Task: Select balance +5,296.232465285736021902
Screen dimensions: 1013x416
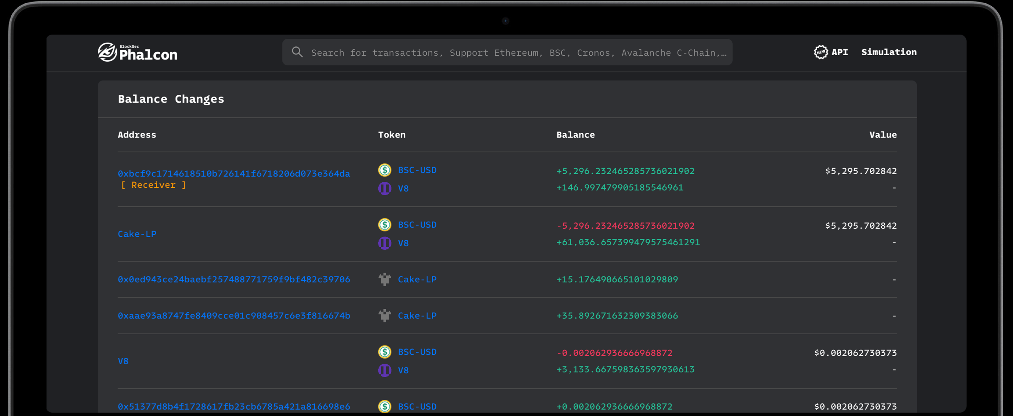Action: coord(625,171)
